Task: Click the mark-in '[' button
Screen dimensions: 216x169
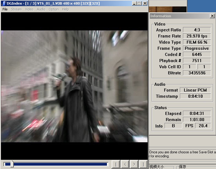Action: tap(116, 164)
